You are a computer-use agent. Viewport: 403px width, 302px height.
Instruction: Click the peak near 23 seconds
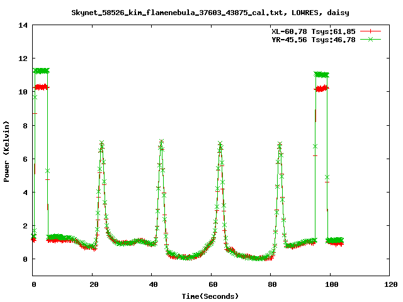[x=102, y=143]
